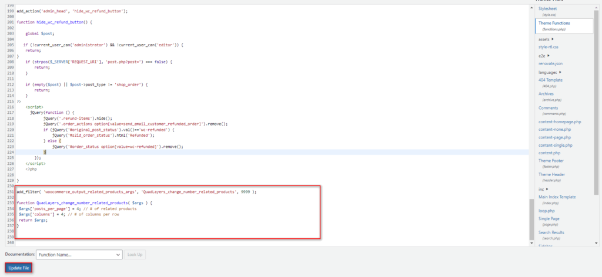Open the Theme Header (header.php) file
This screenshot has width=602, height=277.
[x=551, y=175]
